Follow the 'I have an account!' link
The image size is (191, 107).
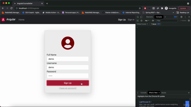[x=68, y=88]
